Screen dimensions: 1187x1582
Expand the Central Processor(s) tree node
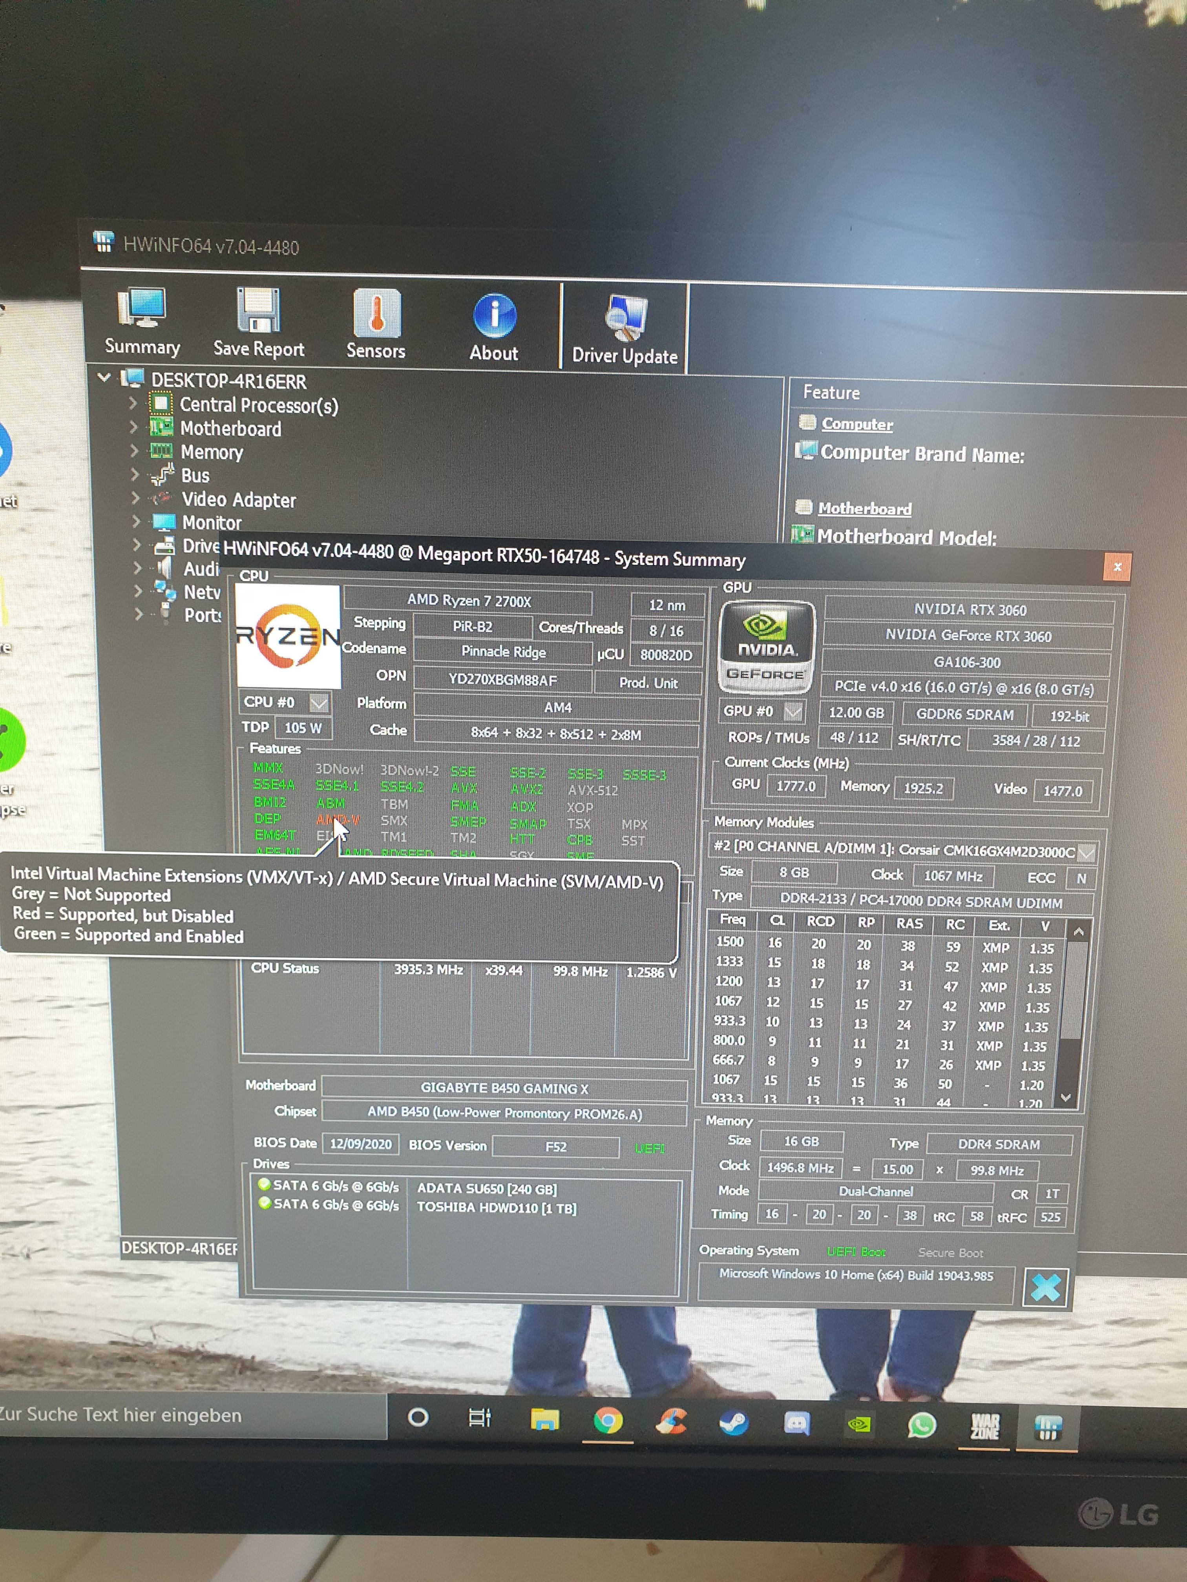[x=133, y=403]
